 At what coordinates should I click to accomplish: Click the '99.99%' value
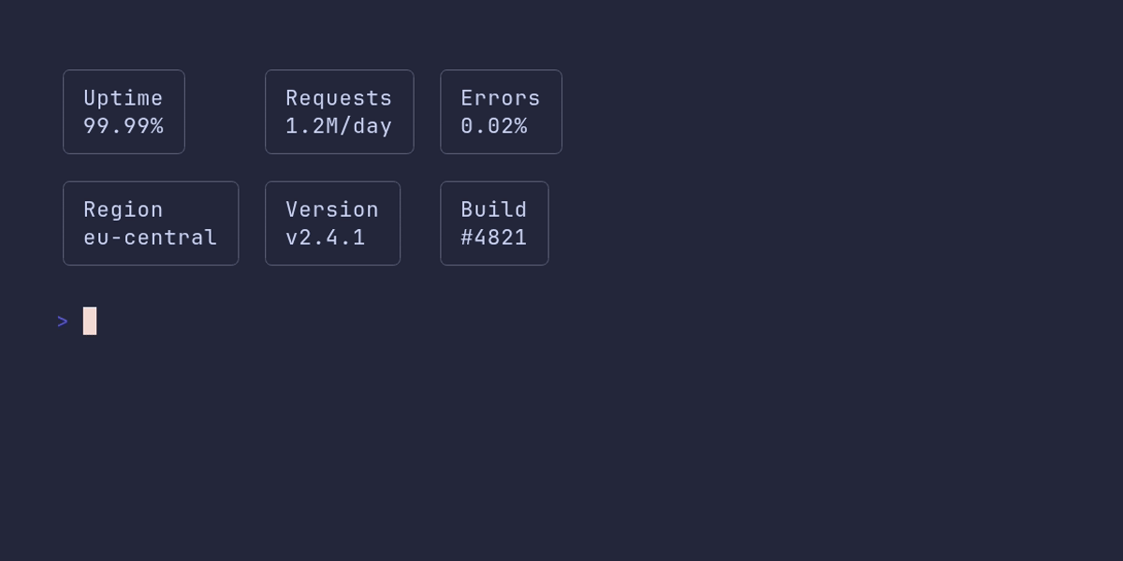(124, 125)
